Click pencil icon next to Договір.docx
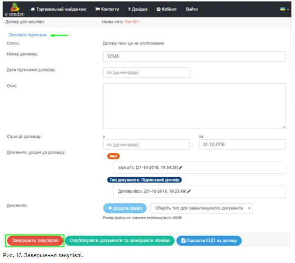The width and height of the screenshot is (295, 263). [x=188, y=191]
